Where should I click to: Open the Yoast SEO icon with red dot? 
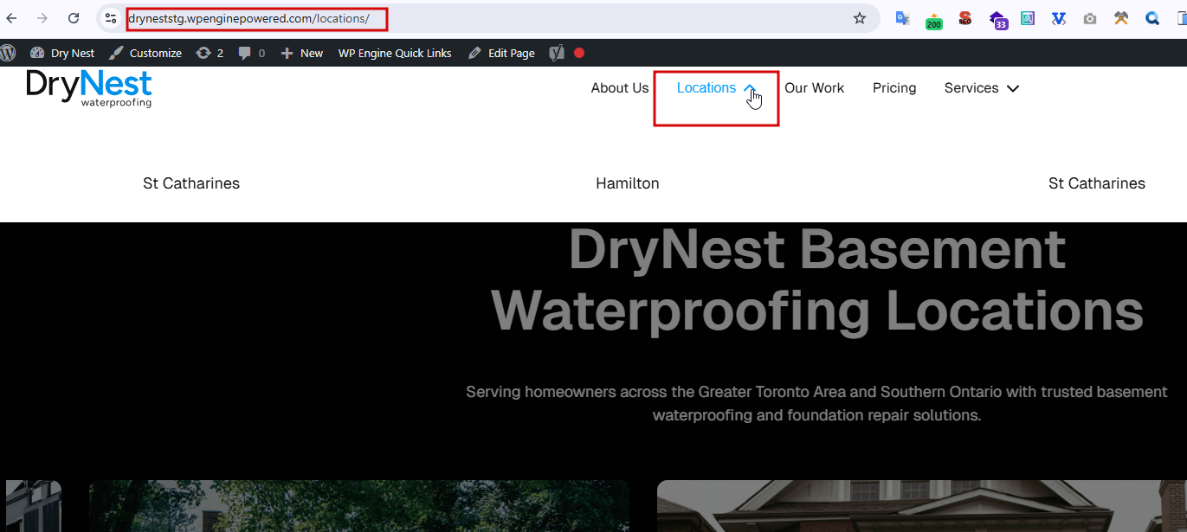pos(567,53)
